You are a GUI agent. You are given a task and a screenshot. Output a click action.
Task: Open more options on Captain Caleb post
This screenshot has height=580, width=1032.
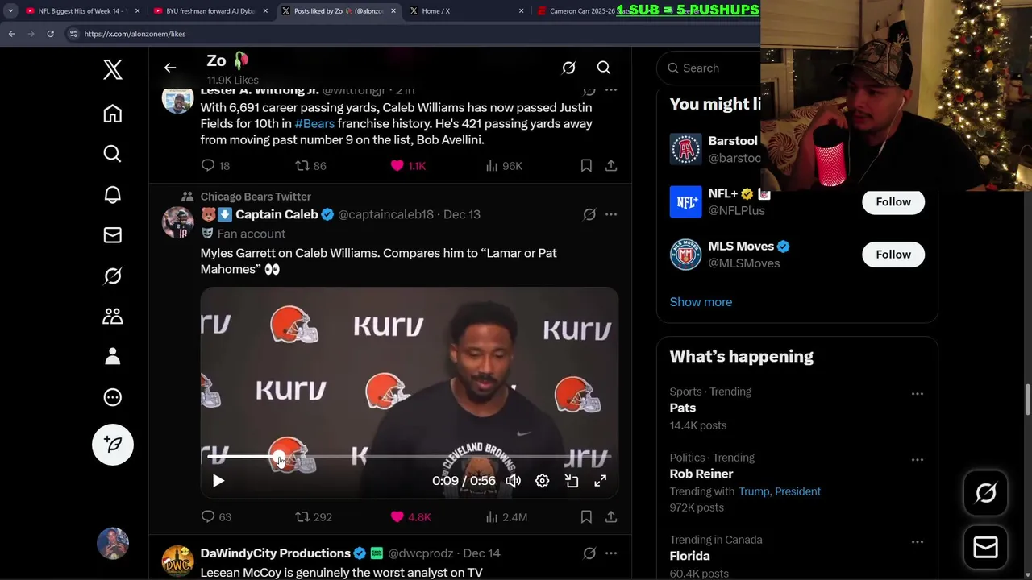611,214
